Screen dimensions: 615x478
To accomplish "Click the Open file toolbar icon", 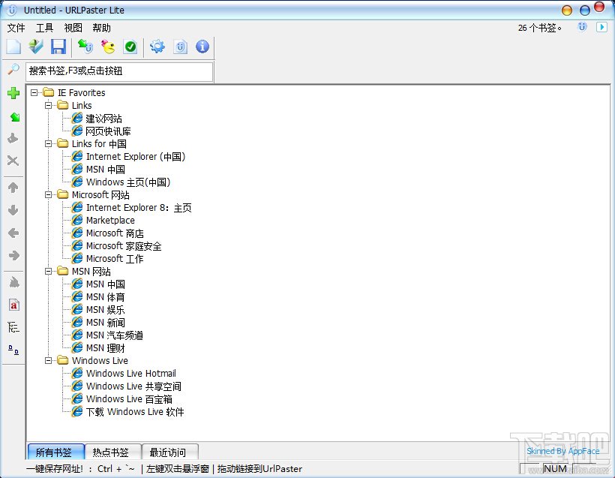I will [x=36, y=47].
